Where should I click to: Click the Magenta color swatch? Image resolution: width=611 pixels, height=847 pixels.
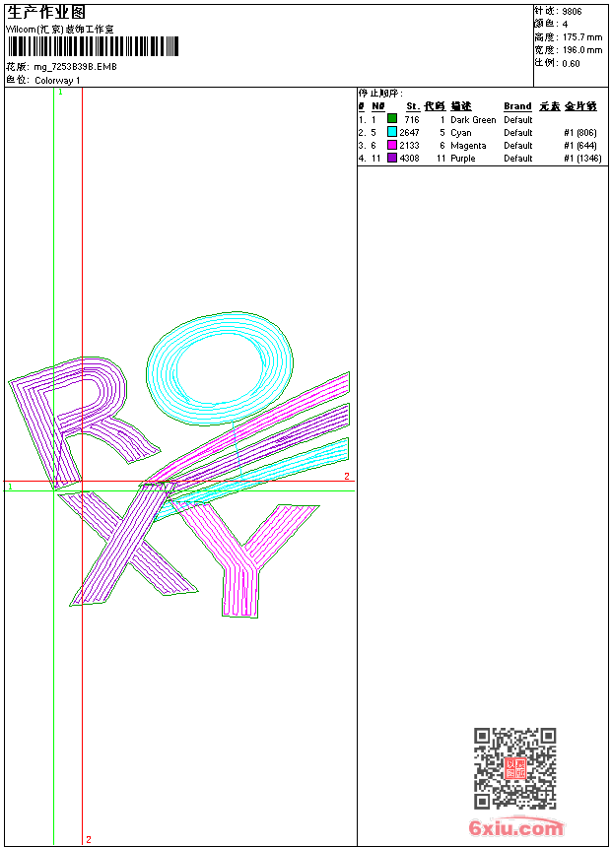pos(392,145)
